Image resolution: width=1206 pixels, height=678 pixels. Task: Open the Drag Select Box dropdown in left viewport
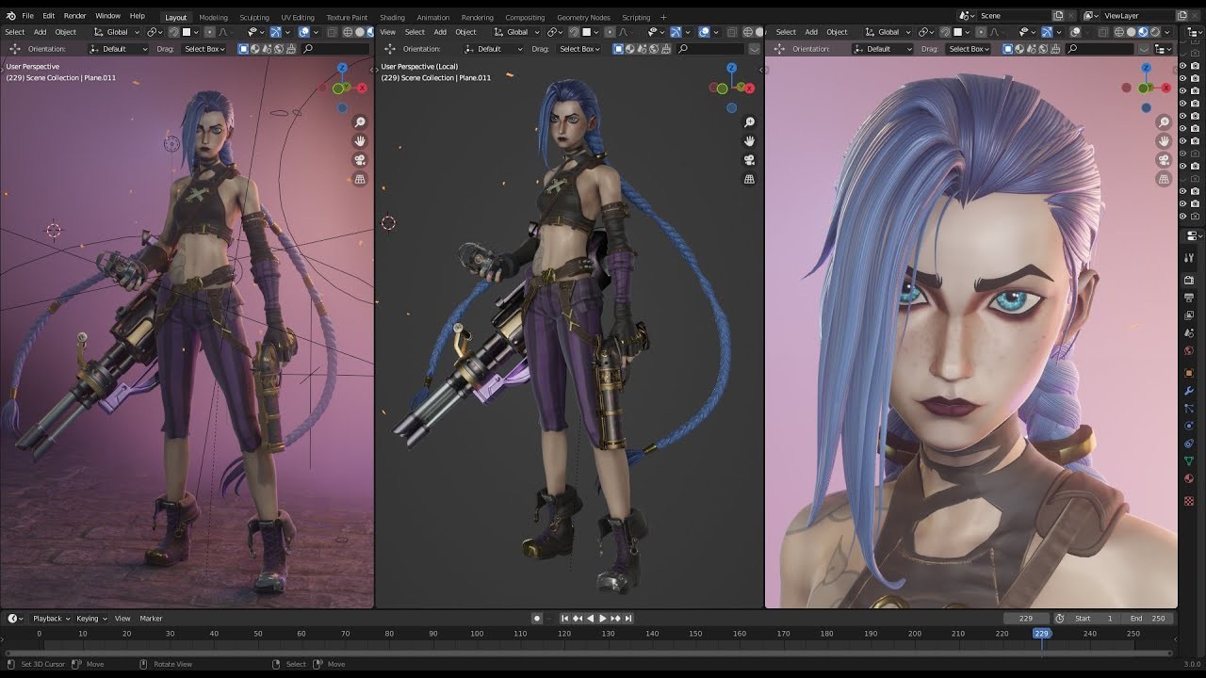coord(204,49)
